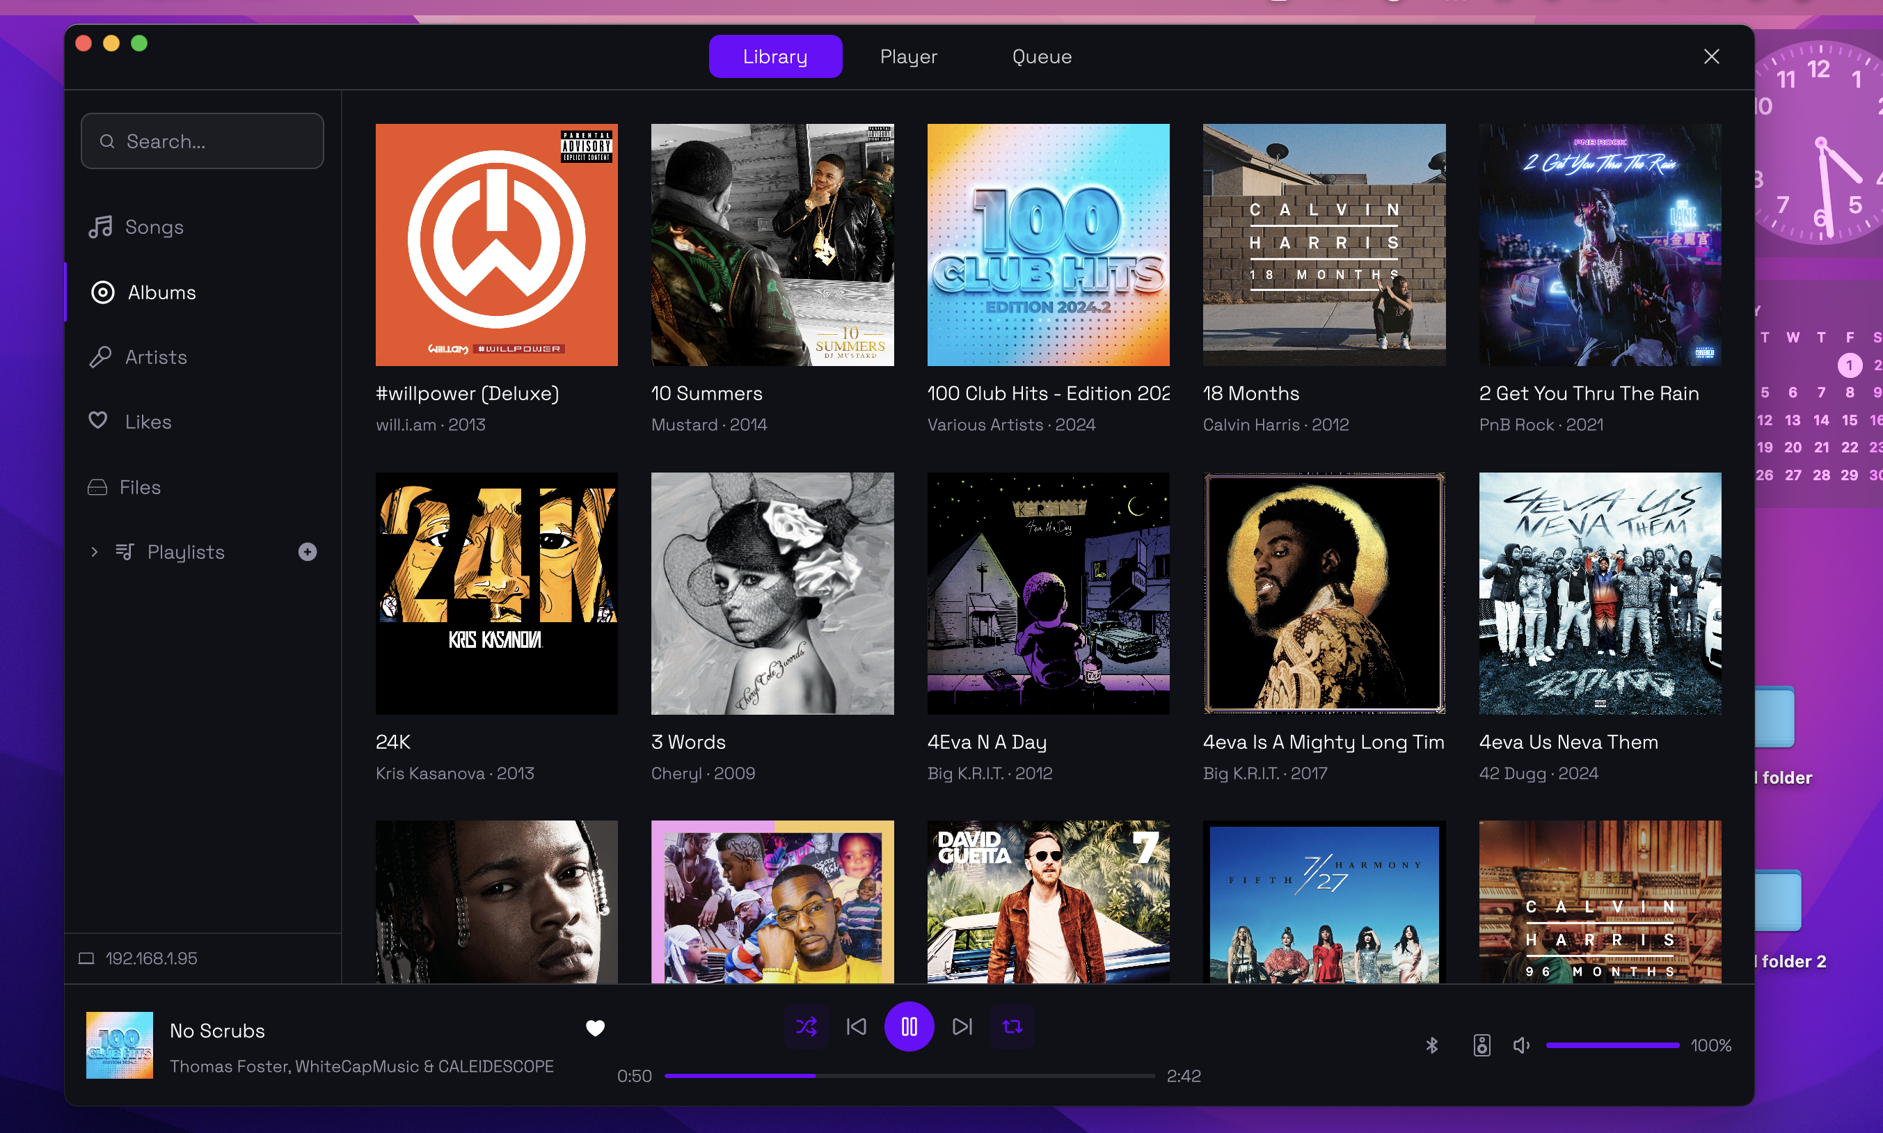Click the now-playing album thumbnail
The height and width of the screenshot is (1133, 1883).
(x=120, y=1045)
